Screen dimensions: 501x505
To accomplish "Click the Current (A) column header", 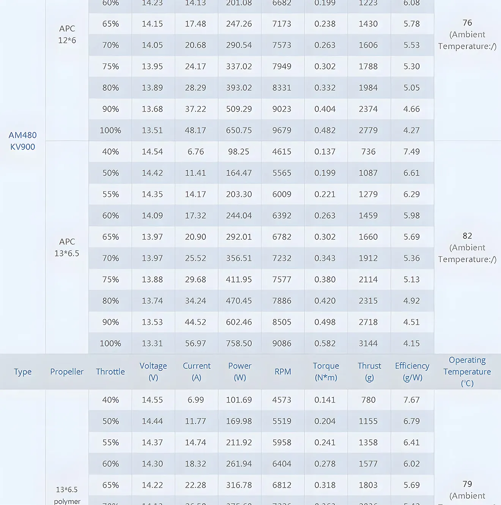I will click(197, 372).
